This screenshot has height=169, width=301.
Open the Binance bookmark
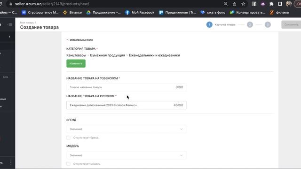pos(72,13)
